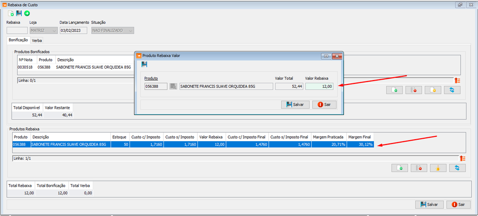
Task: Click the broom clear icon under Produtos Rebaixa
Action: 438,168
